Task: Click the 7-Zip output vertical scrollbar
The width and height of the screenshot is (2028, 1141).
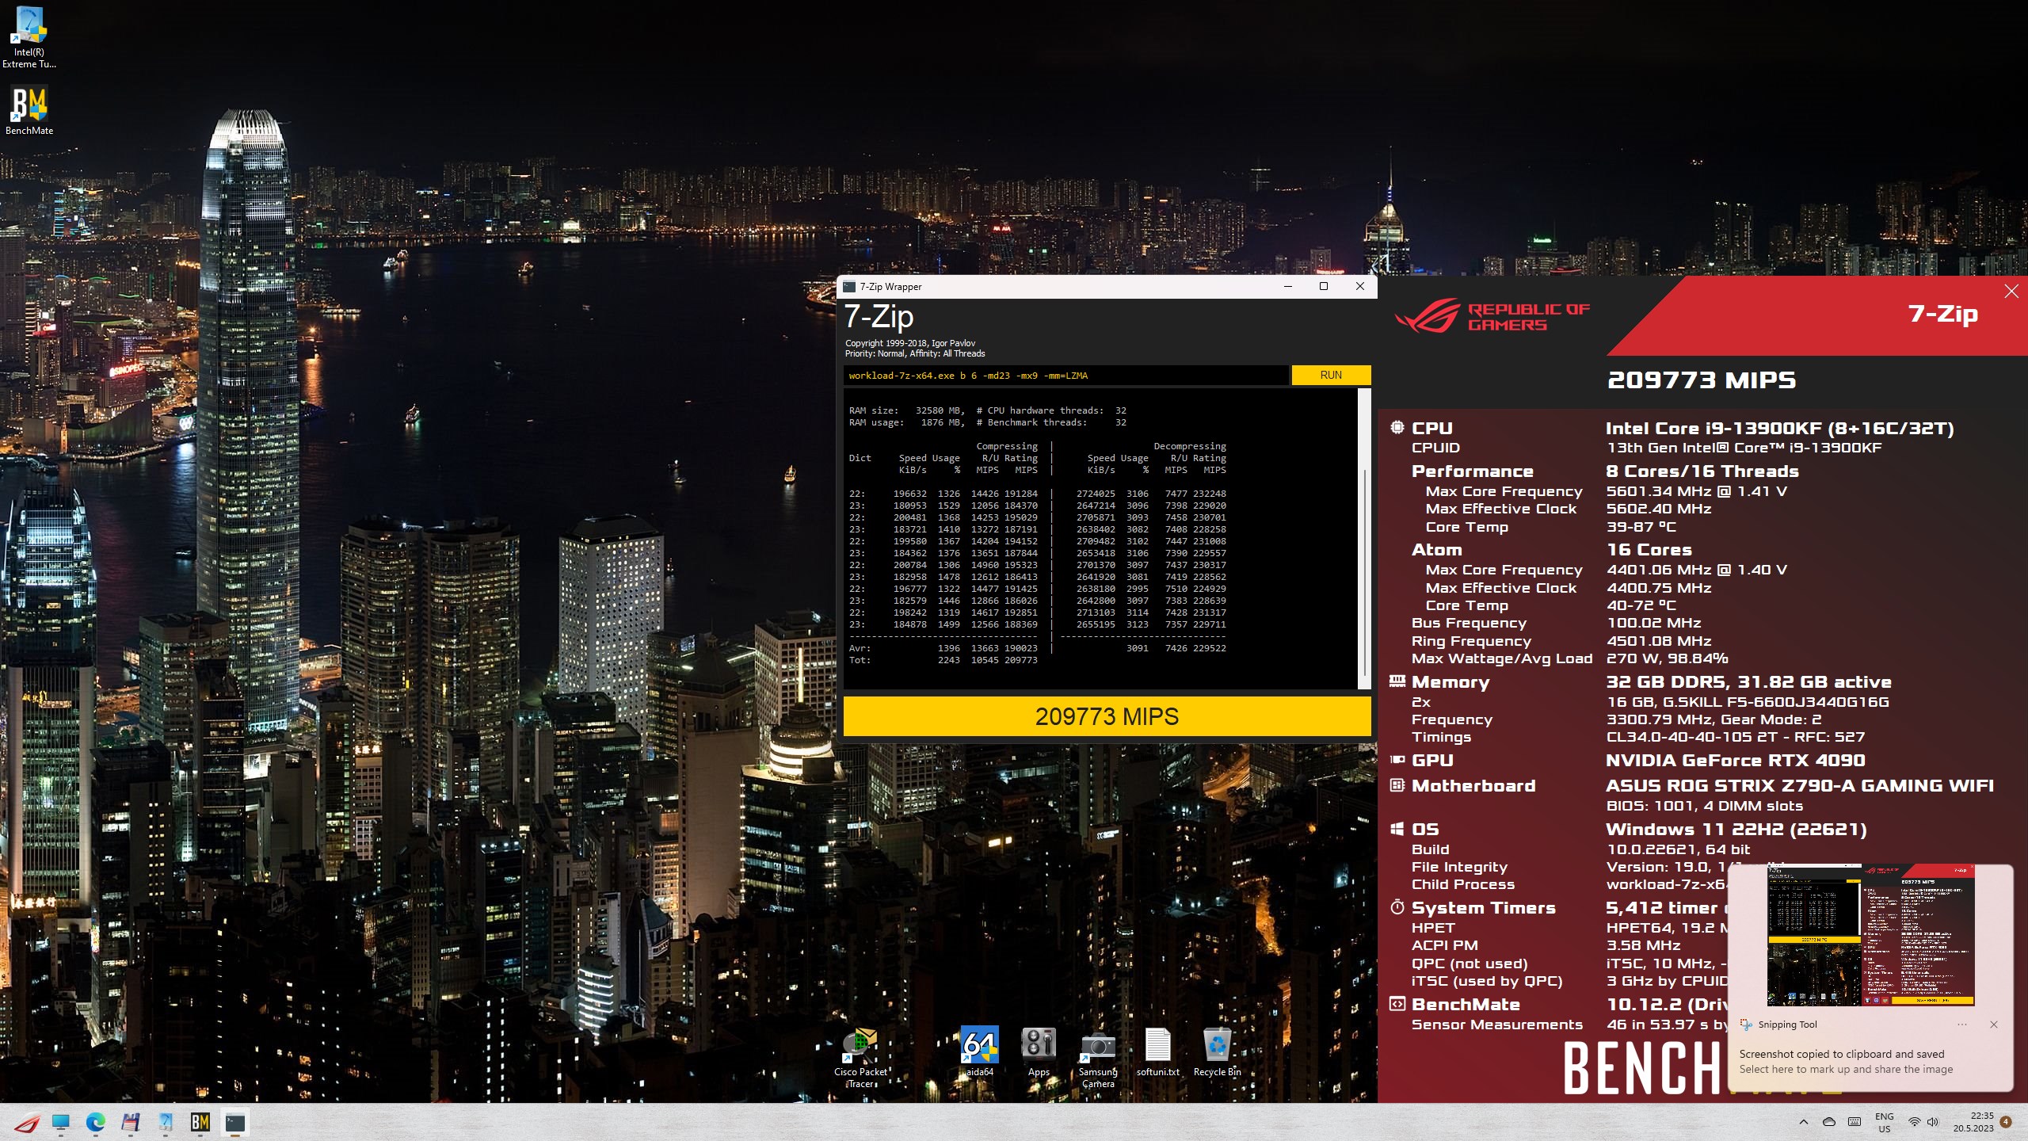Action: 1364,539
